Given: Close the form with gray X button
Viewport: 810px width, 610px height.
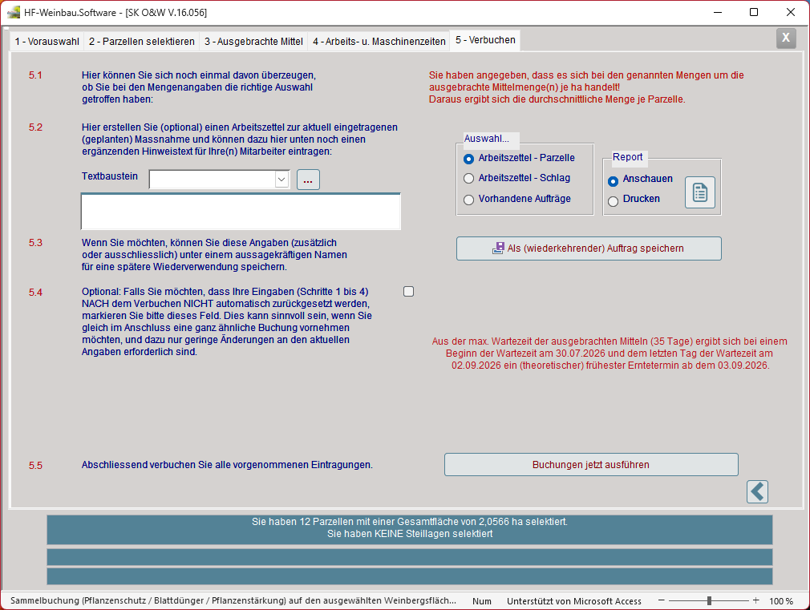Looking at the screenshot, I should tap(786, 38).
